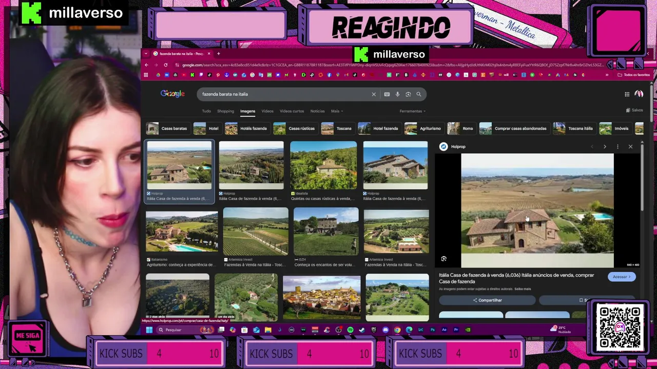Open Google Lens camera search icon
This screenshot has width=657, height=369.
point(408,94)
